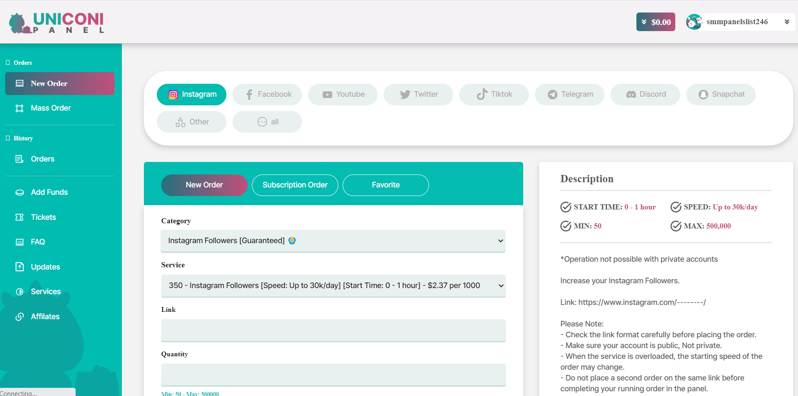798x396 pixels.
Task: Select the Instagram platform filter
Action: click(191, 95)
